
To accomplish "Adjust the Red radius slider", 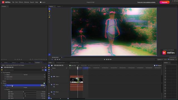I will click(x=30, y=92).
